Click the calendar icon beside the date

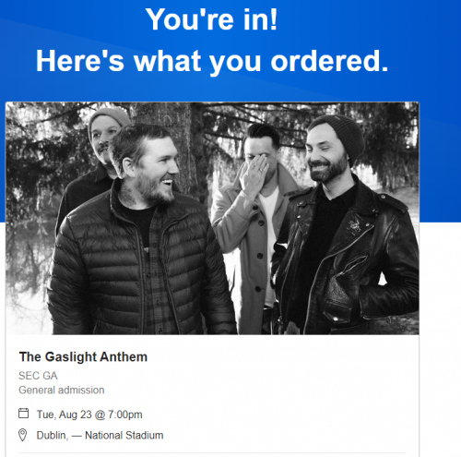coord(23,413)
